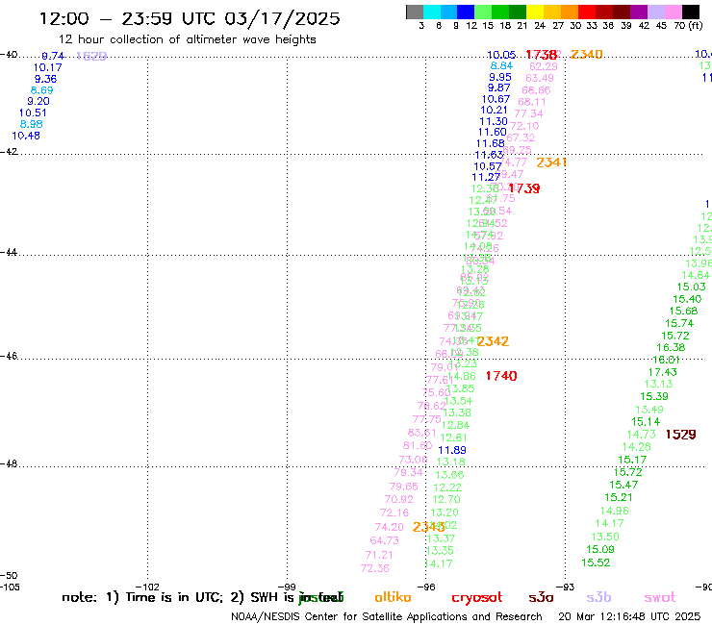The image size is (712, 625).
Task: Click the wave height value 10.17
Action: pos(48,67)
